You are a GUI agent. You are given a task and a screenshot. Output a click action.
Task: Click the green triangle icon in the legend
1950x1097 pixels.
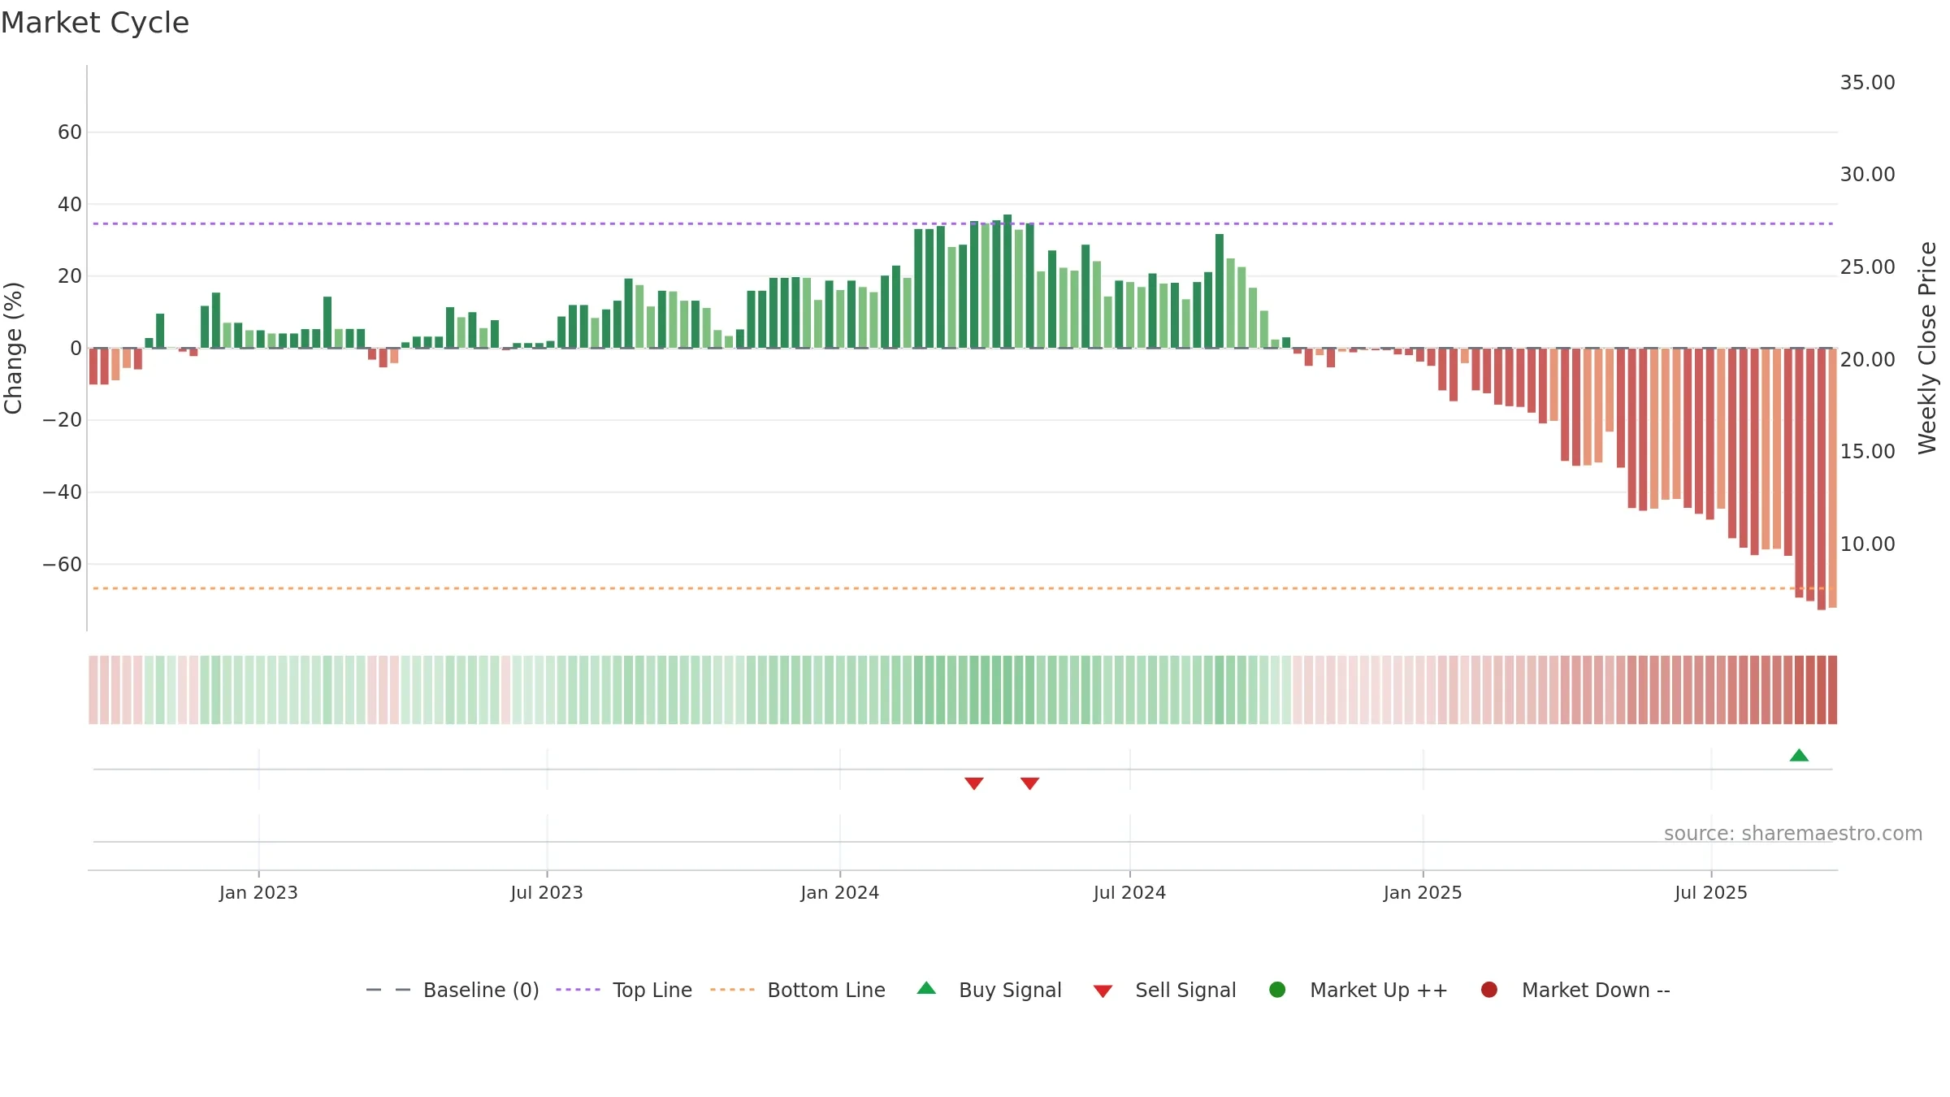[x=926, y=988]
